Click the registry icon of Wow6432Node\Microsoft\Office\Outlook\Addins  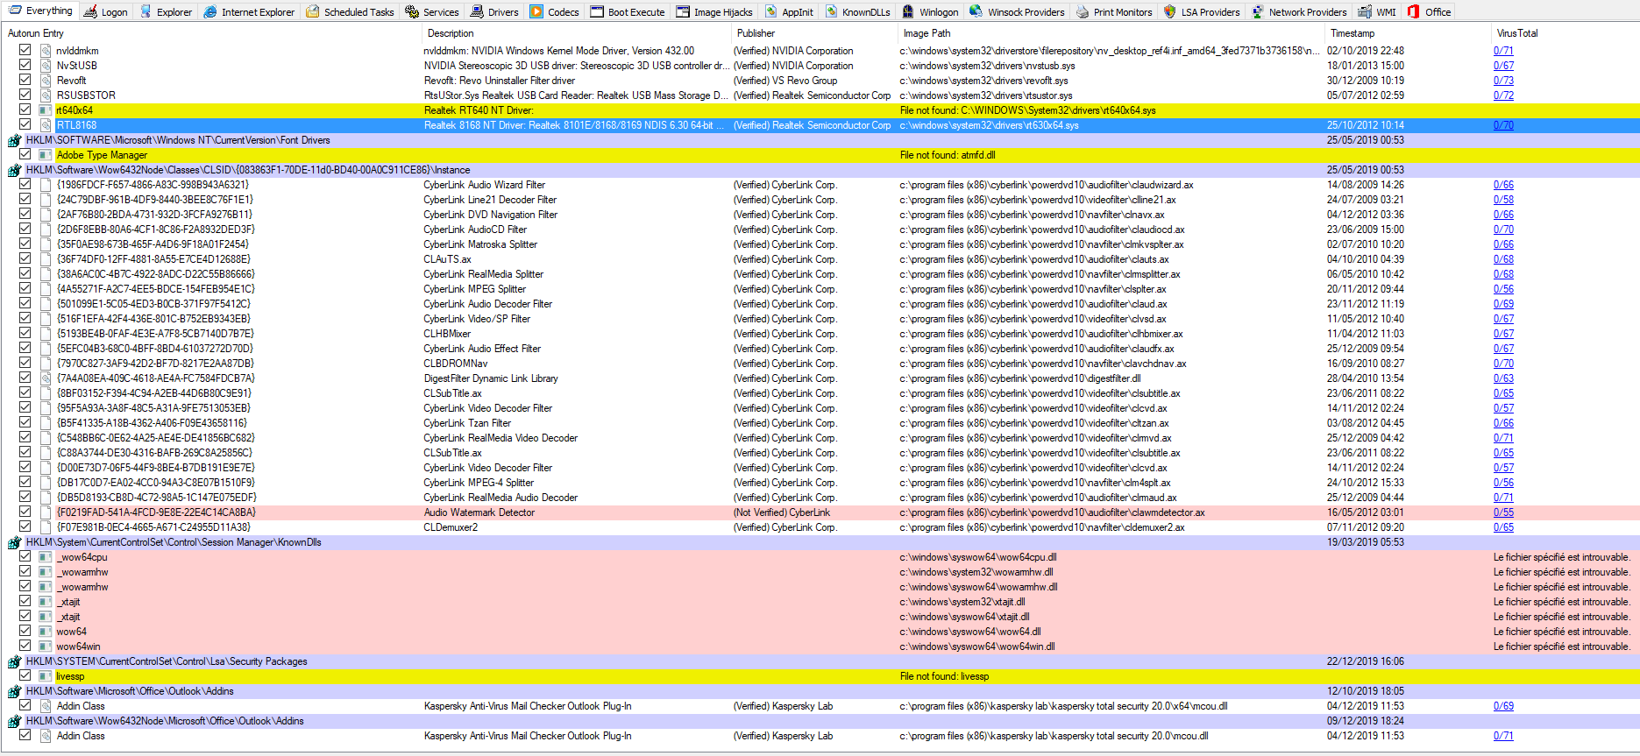(x=14, y=721)
